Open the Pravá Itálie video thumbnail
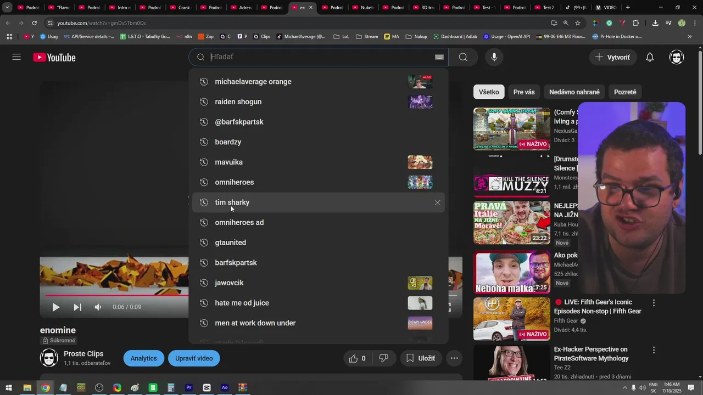The width and height of the screenshot is (703, 395). pyautogui.click(x=512, y=223)
